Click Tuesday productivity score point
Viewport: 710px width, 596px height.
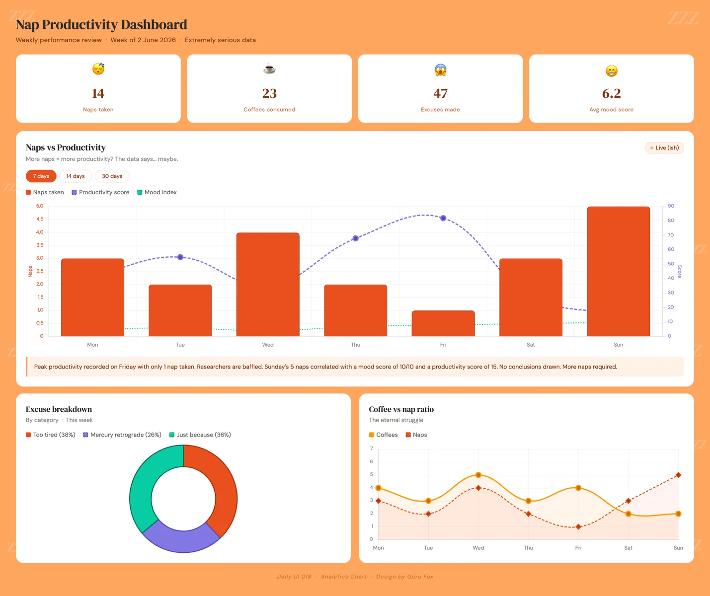coord(180,257)
